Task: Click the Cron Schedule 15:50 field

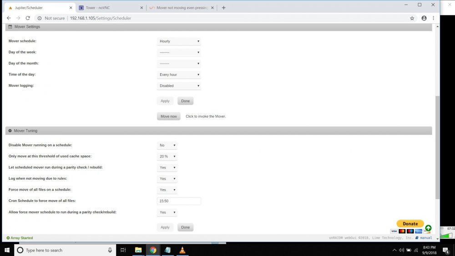Action: (179, 201)
